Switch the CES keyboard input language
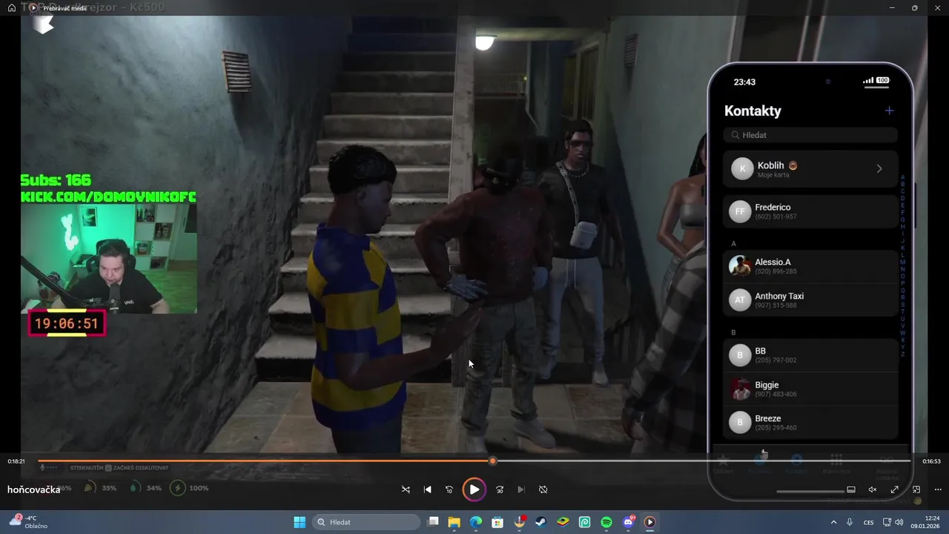The image size is (949, 534). (x=868, y=522)
